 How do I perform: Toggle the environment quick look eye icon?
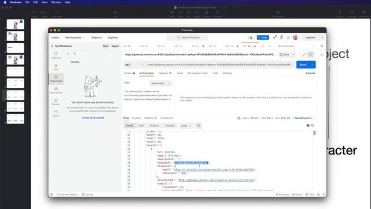point(322,46)
